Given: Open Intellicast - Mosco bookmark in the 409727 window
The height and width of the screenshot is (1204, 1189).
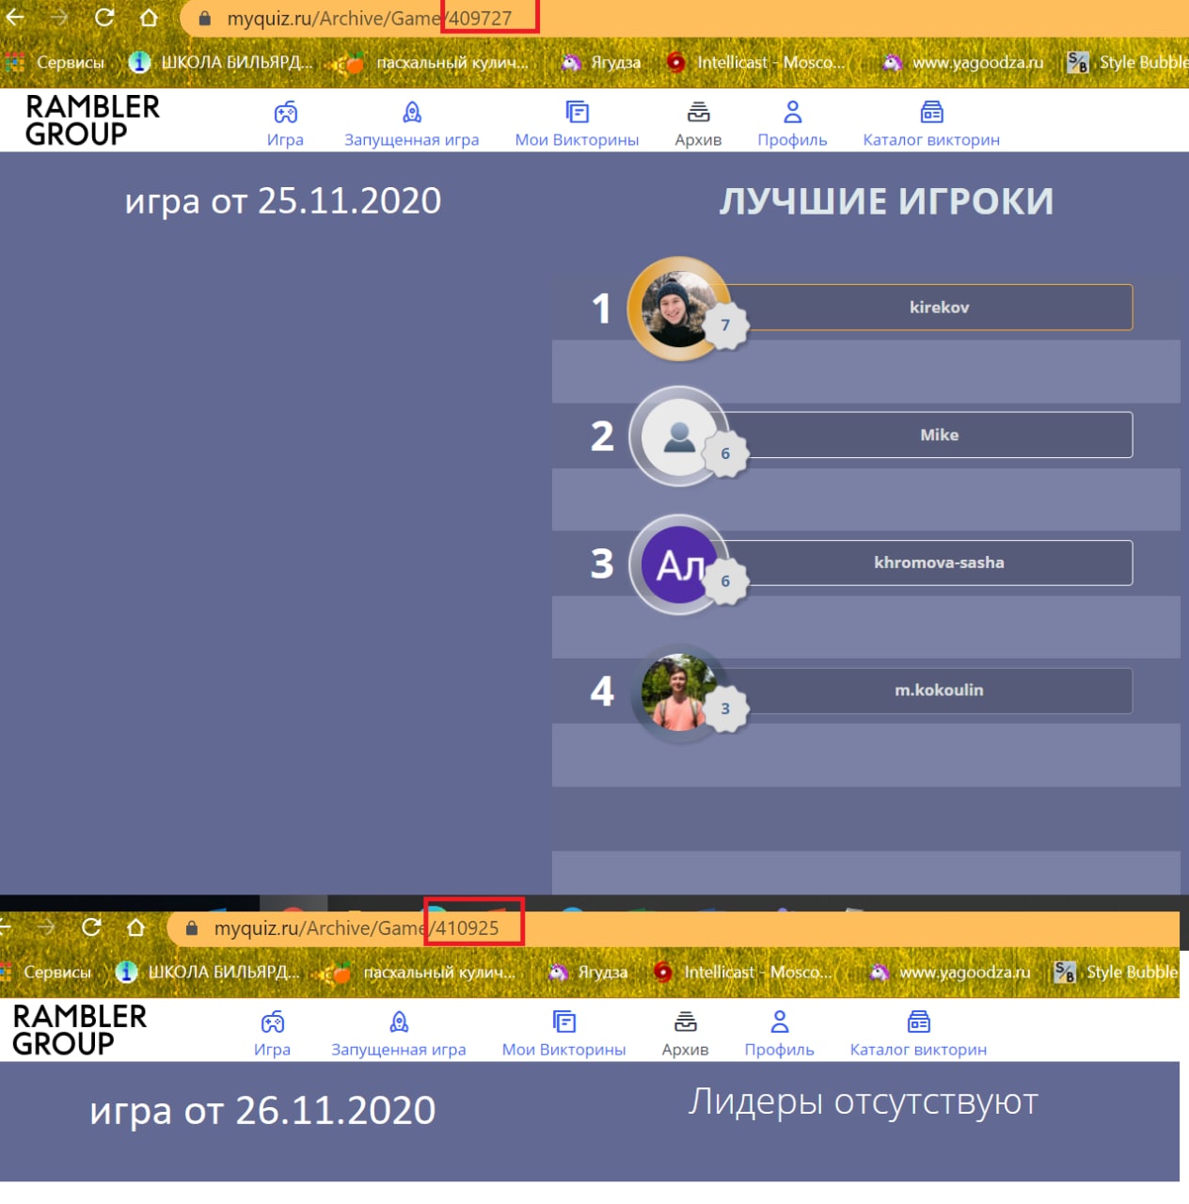Looking at the screenshot, I should 755,63.
